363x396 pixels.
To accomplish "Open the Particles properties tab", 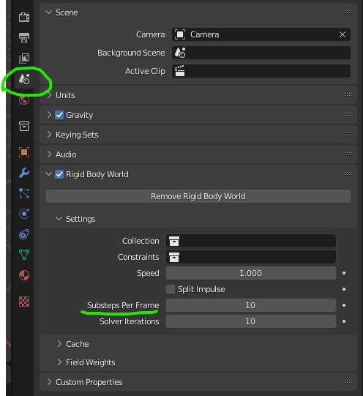I will point(24,193).
